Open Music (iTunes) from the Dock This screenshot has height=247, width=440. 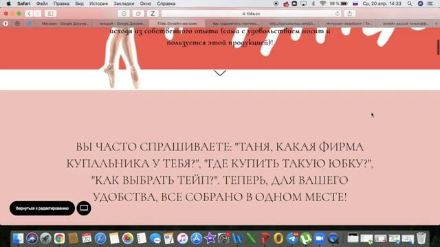click(182, 239)
